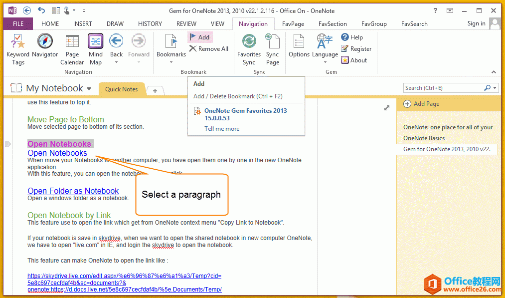
Task: Open the Open Folder as Notebook link
Action: tap(73, 191)
